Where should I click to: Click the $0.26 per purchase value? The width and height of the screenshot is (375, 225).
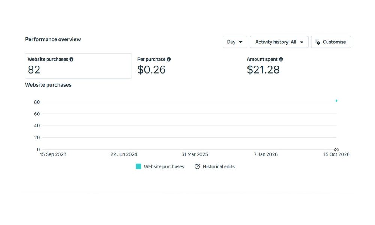point(151,70)
